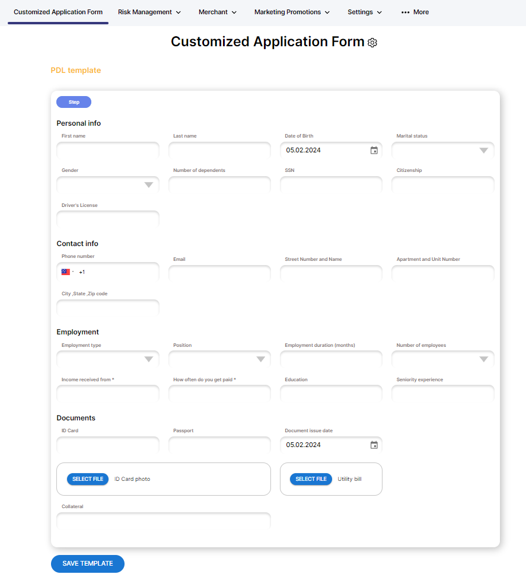Open the Position dropdown
The width and height of the screenshot is (526, 587).
tap(260, 359)
